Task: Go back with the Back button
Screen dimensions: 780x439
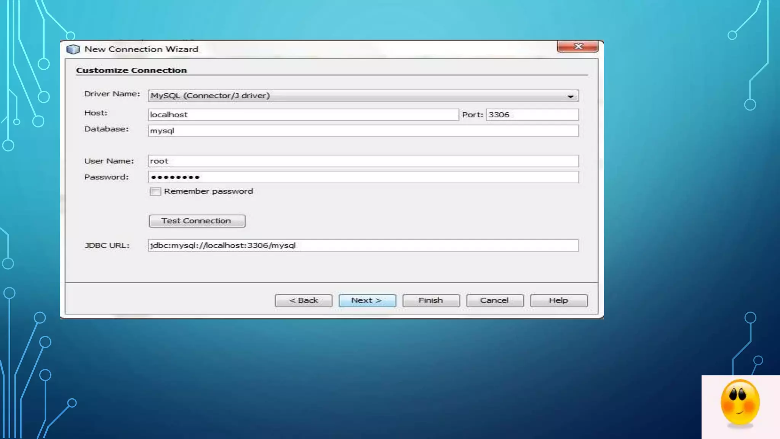Action: [x=303, y=301]
